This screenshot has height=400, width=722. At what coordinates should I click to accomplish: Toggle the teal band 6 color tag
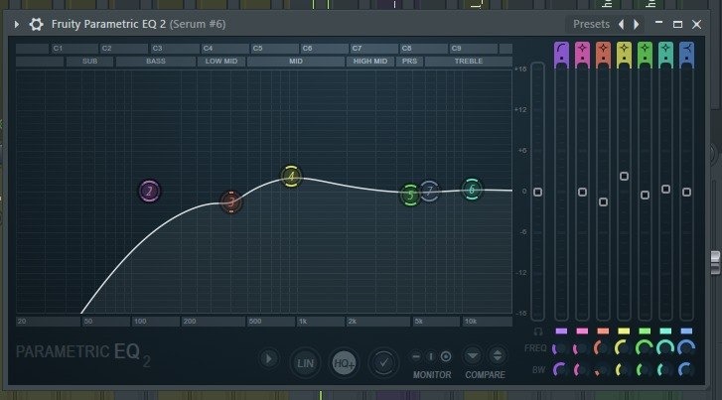(665, 331)
